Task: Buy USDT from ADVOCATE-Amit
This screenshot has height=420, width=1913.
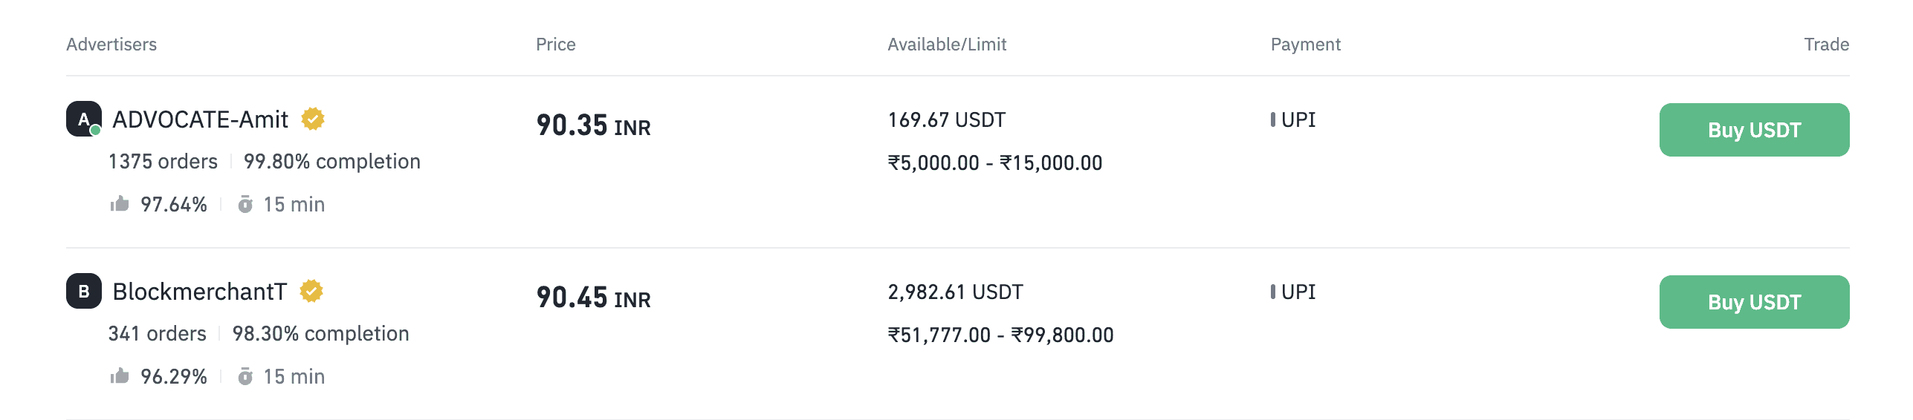Action: click(1753, 130)
